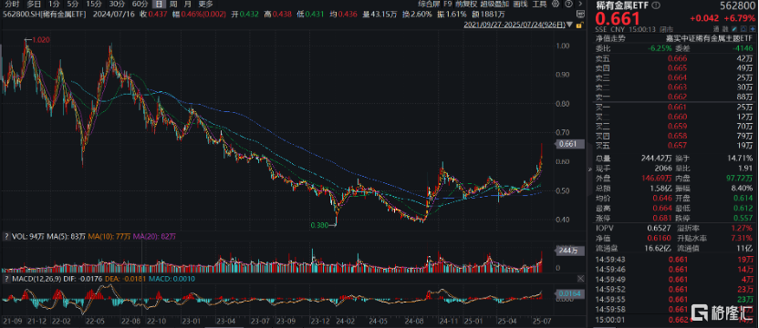759x328 pixels.
Task: Select the 买三 0.659 bid row
Action: pos(674,126)
